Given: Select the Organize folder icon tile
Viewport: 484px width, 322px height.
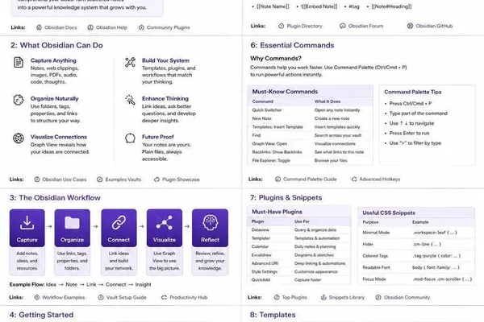Looking at the screenshot, I should coord(73,228).
